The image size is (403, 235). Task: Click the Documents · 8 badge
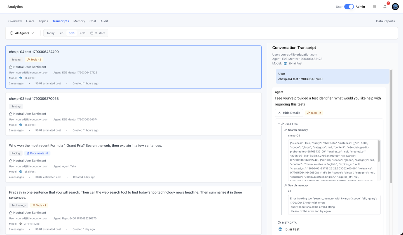(x=37, y=153)
